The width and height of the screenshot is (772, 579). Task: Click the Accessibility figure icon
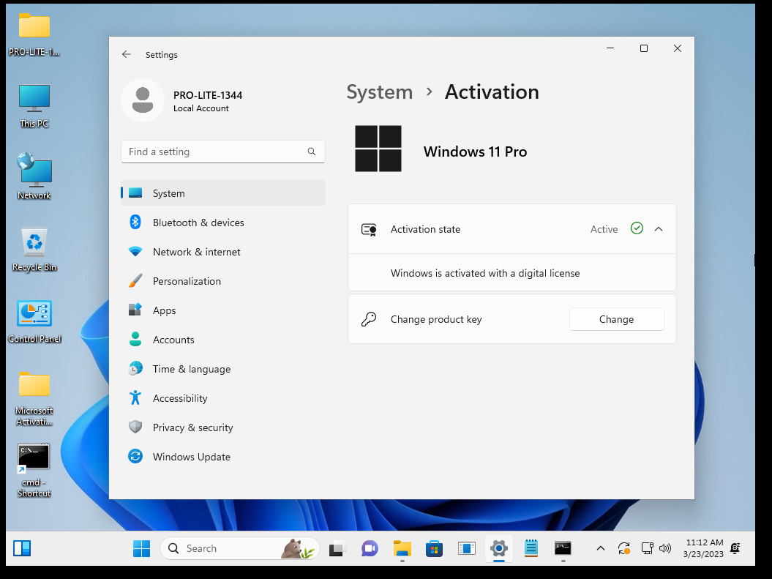tap(135, 397)
